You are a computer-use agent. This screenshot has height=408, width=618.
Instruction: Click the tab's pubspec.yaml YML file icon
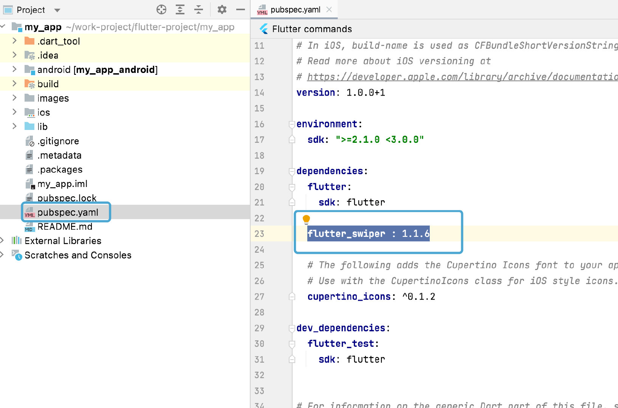tap(262, 10)
